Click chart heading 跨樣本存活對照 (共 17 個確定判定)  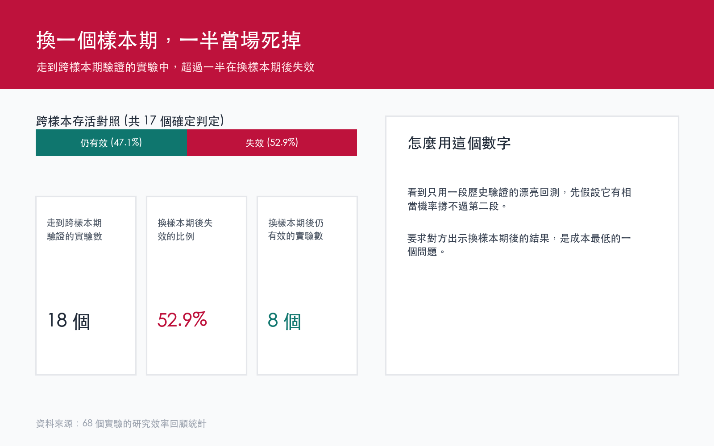(130, 121)
